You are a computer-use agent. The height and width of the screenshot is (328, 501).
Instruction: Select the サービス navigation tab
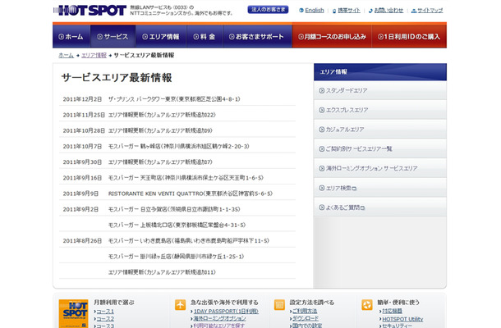113,36
